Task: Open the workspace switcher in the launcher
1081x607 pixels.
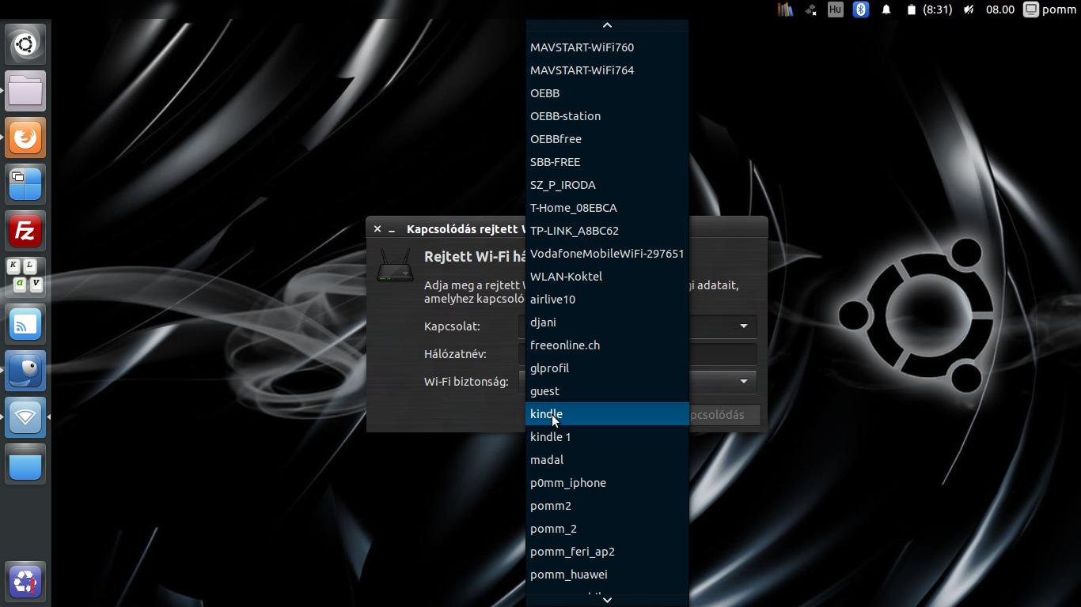Action: click(x=25, y=184)
